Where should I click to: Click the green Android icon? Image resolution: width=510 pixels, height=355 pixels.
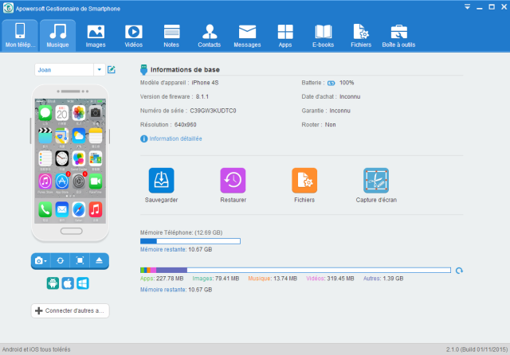click(x=53, y=283)
